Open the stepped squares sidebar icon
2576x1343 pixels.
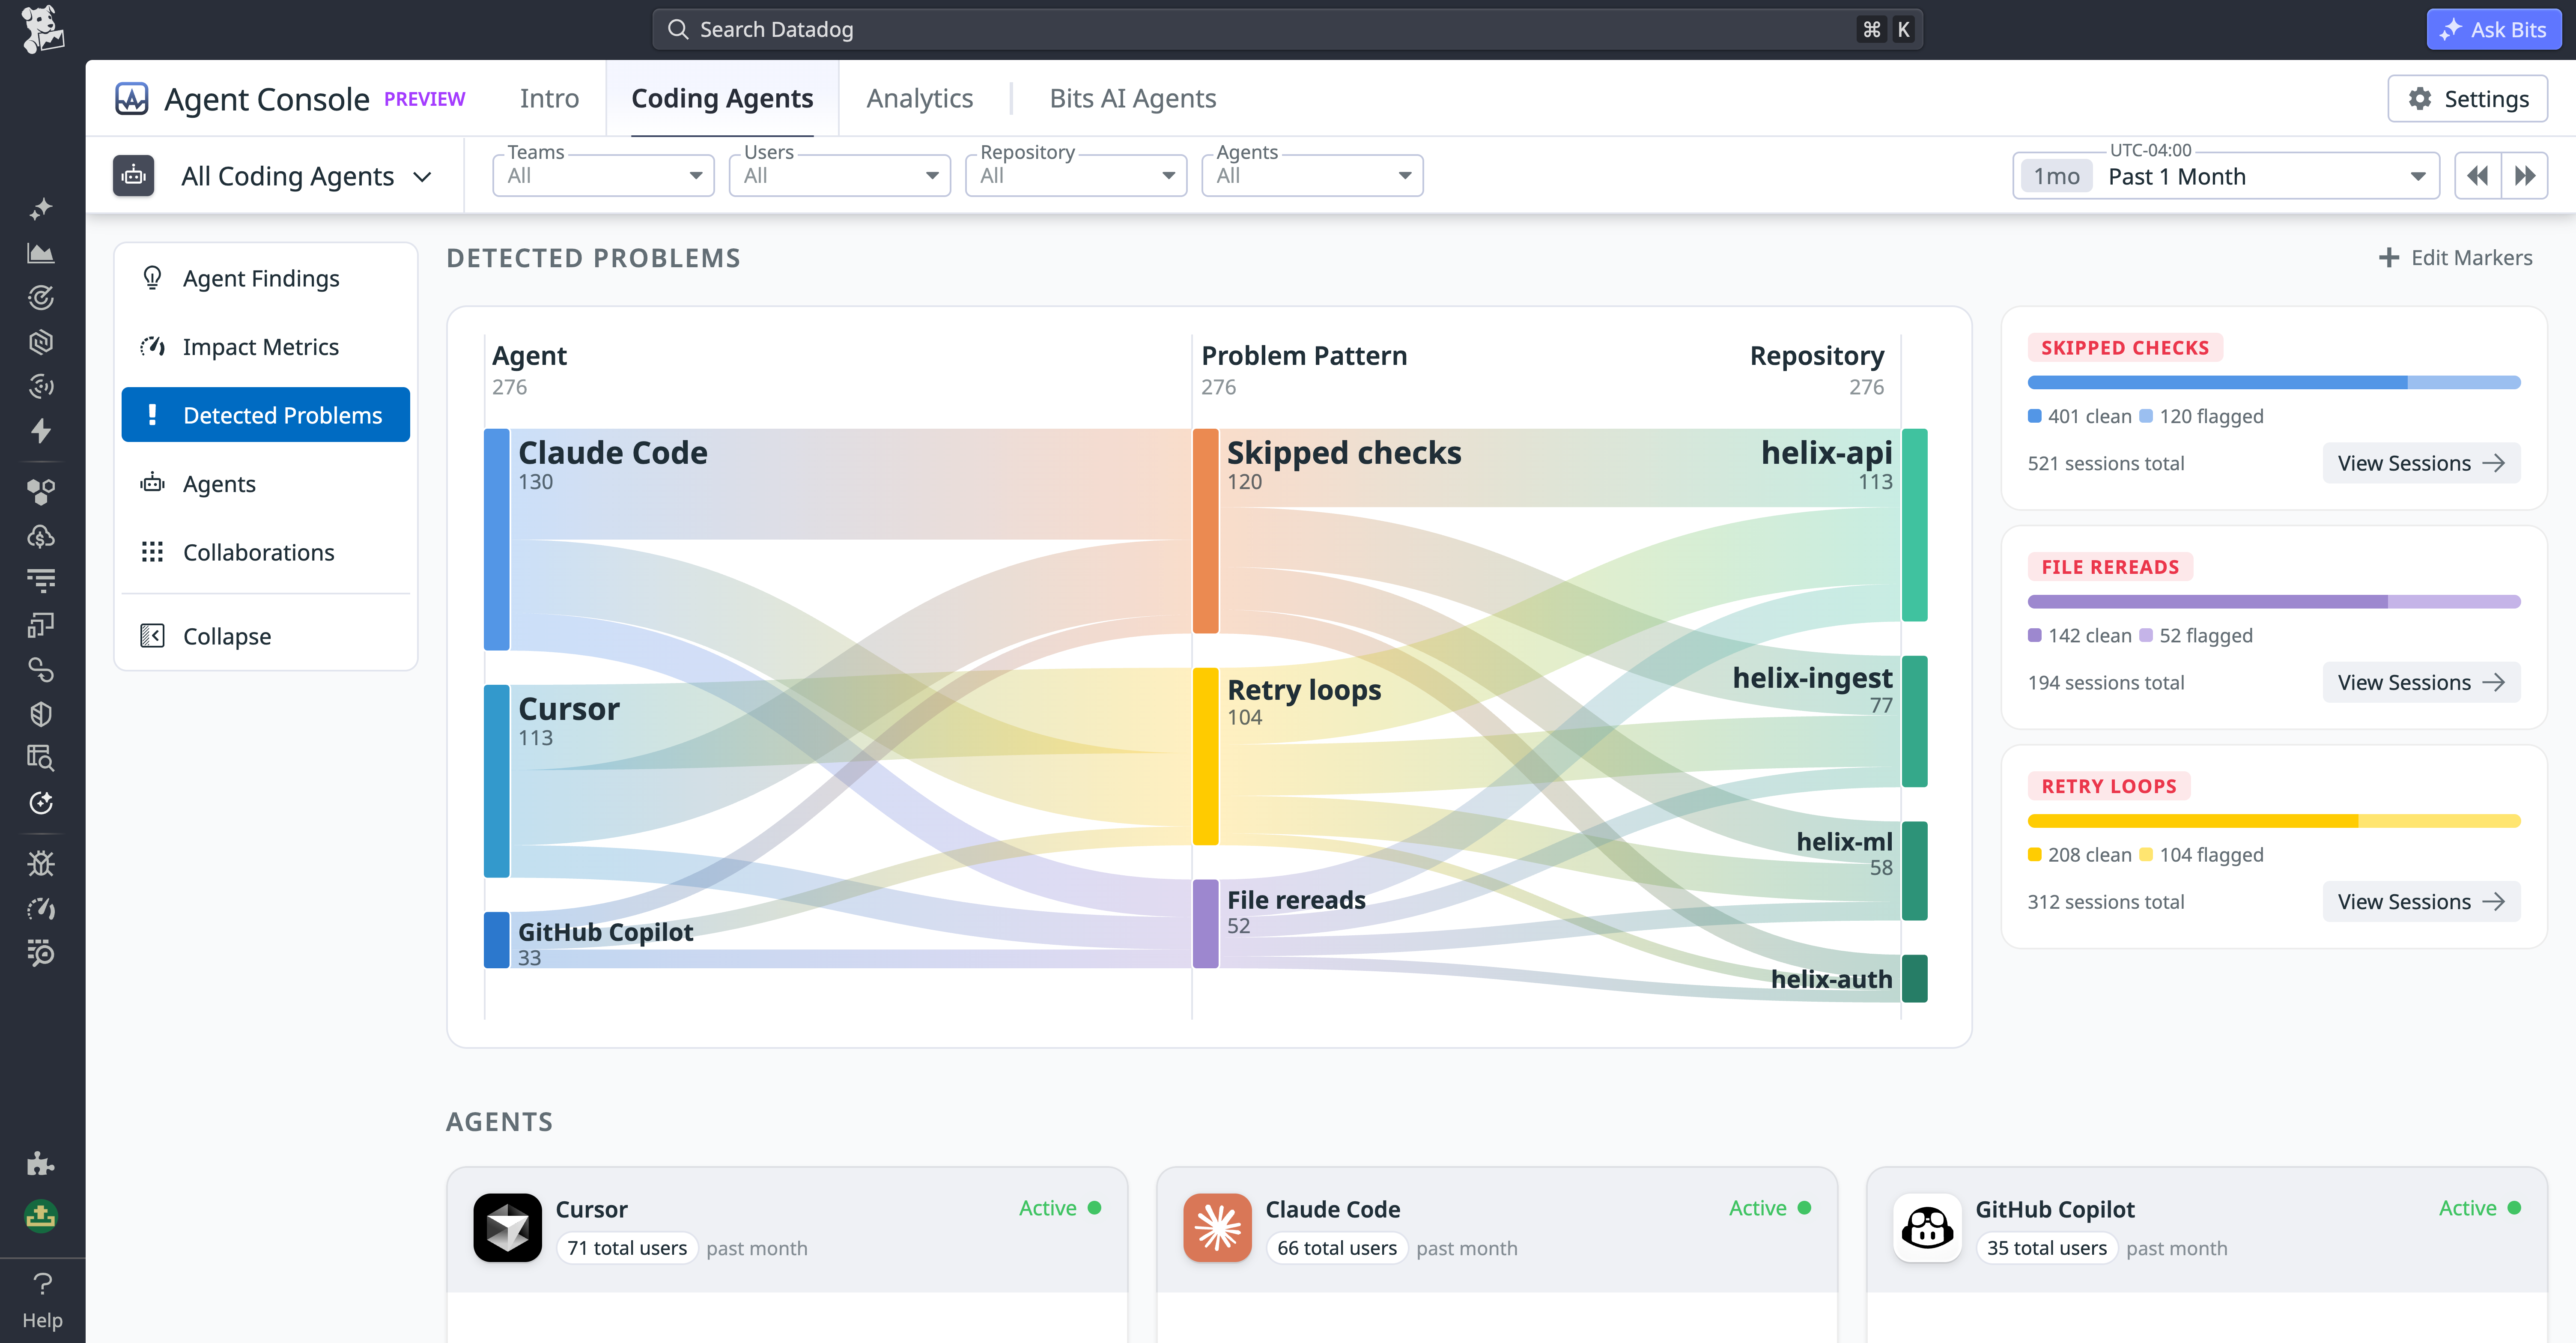tap(41, 625)
